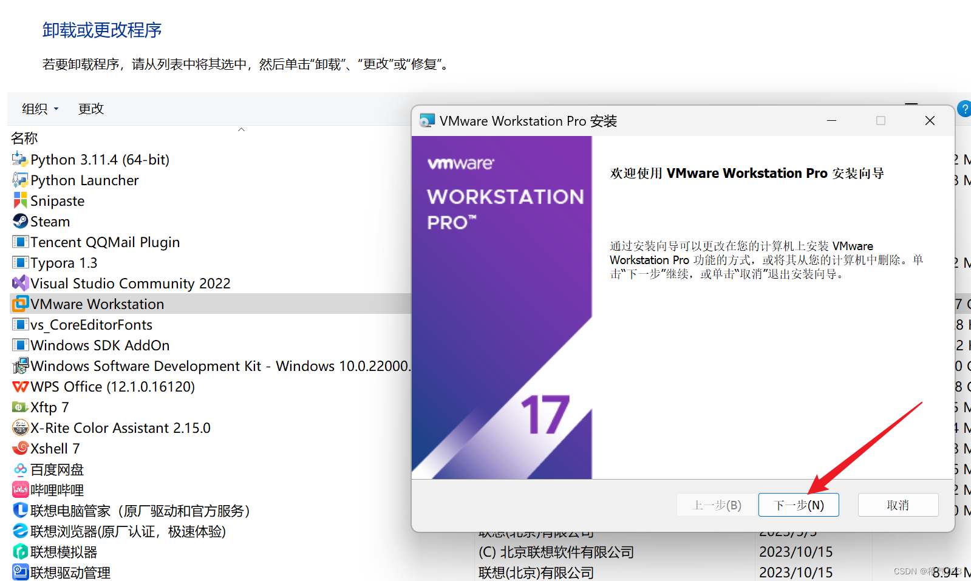Select the X-Rite Color Assistant 2.15.0 entry
The width and height of the screenshot is (971, 581).
(x=120, y=428)
